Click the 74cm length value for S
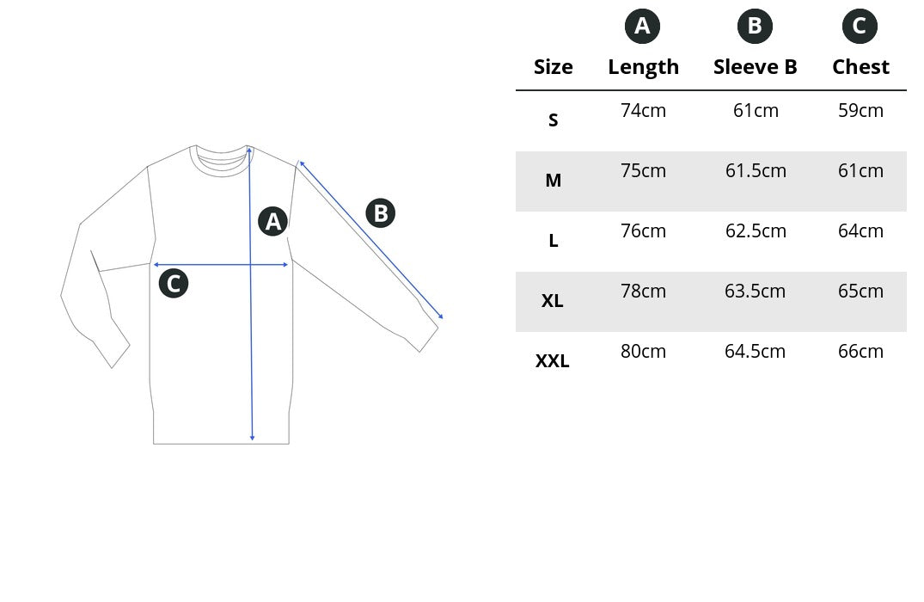The width and height of the screenshot is (924, 602). point(643,111)
